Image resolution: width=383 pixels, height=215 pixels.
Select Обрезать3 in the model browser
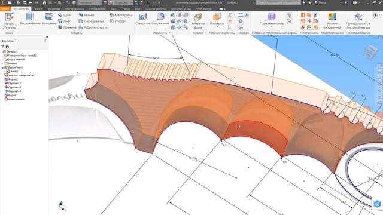pyautogui.click(x=13, y=87)
